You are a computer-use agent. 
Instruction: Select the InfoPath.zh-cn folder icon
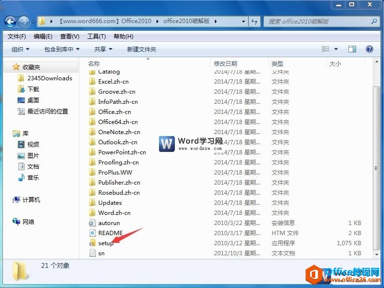(x=92, y=102)
